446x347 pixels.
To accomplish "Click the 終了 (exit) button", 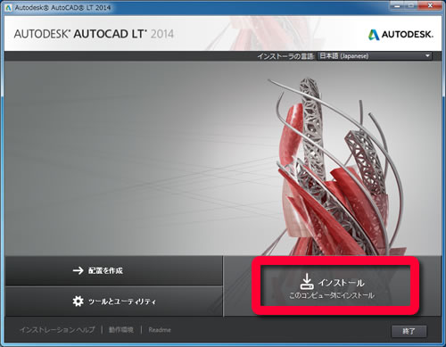I will point(409,331).
